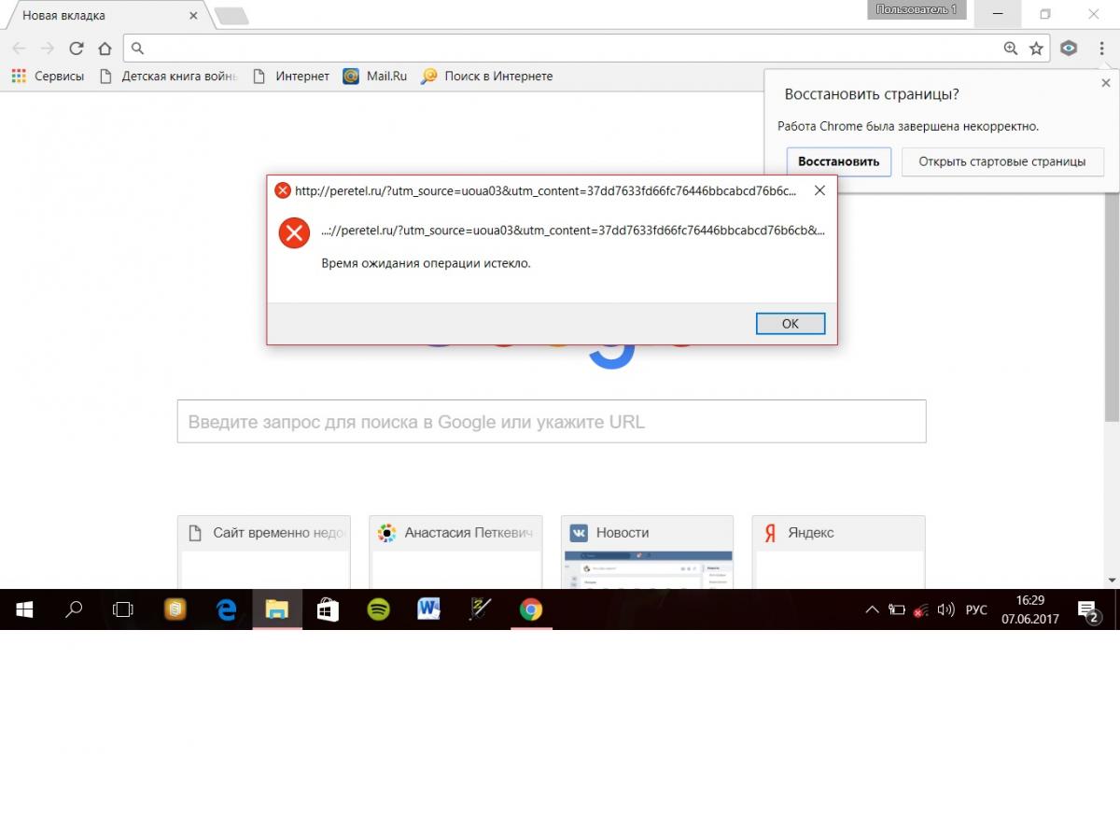Click the network tray icon

(921, 610)
